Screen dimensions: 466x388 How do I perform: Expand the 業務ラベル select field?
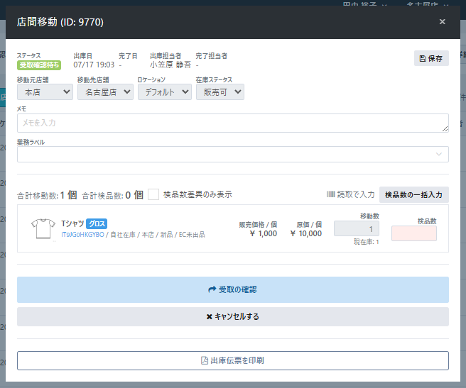pyautogui.click(x=233, y=154)
